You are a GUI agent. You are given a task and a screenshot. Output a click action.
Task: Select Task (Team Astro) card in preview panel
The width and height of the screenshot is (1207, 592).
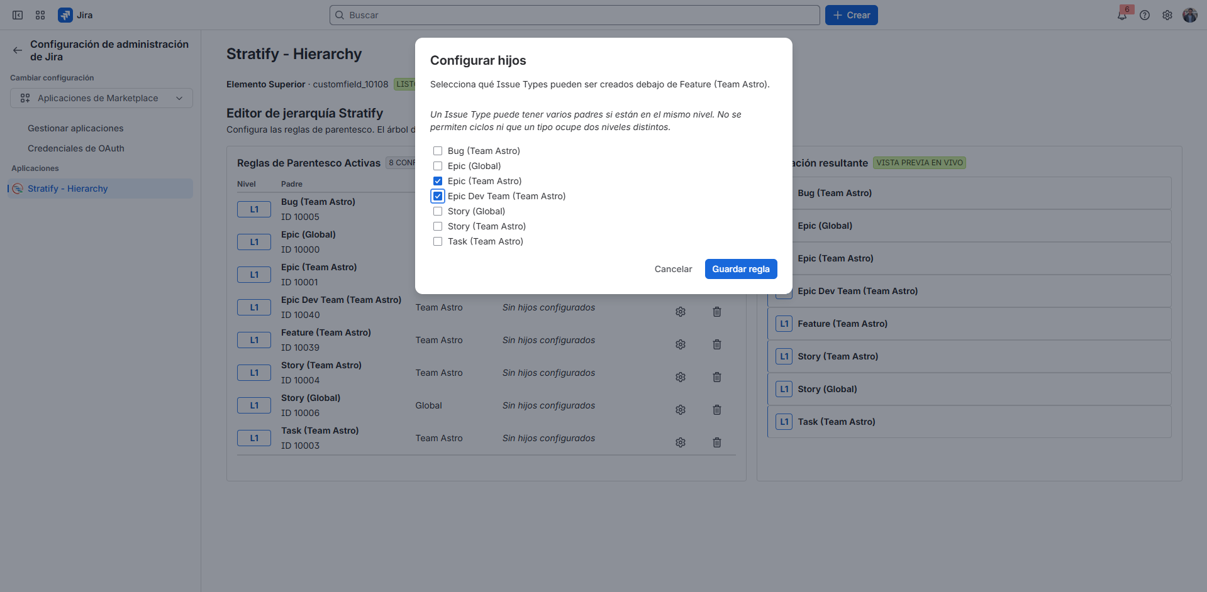point(969,422)
